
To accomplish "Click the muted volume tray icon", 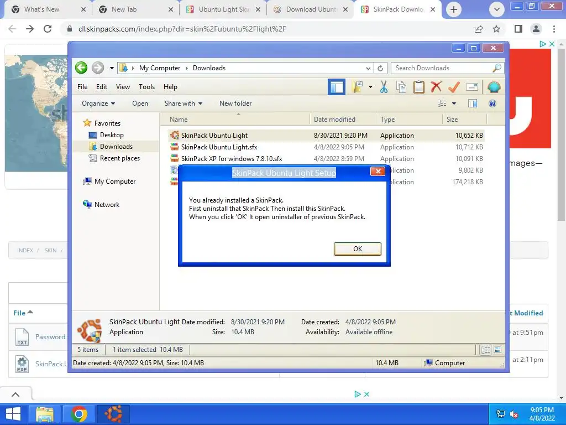I will (x=514, y=414).
